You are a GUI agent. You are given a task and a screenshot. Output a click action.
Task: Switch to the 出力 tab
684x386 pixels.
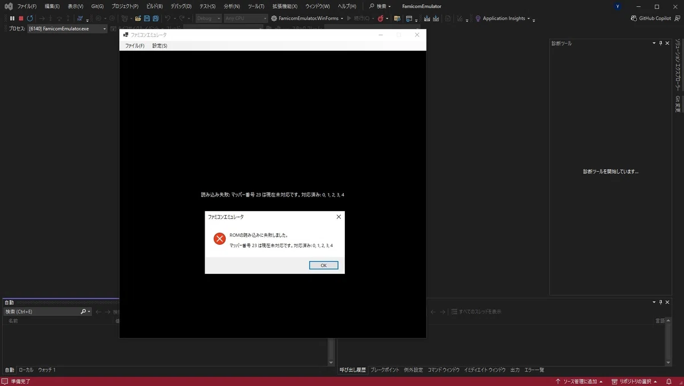point(515,370)
